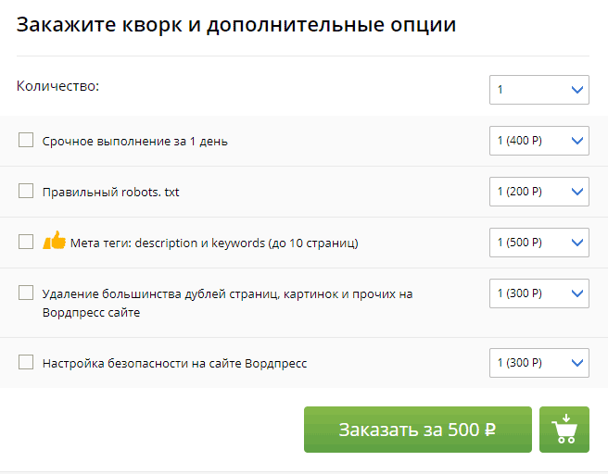Click the blue arrow on 1 (400 Р) selector
Viewport: 608px width, 474px height.
click(x=577, y=141)
